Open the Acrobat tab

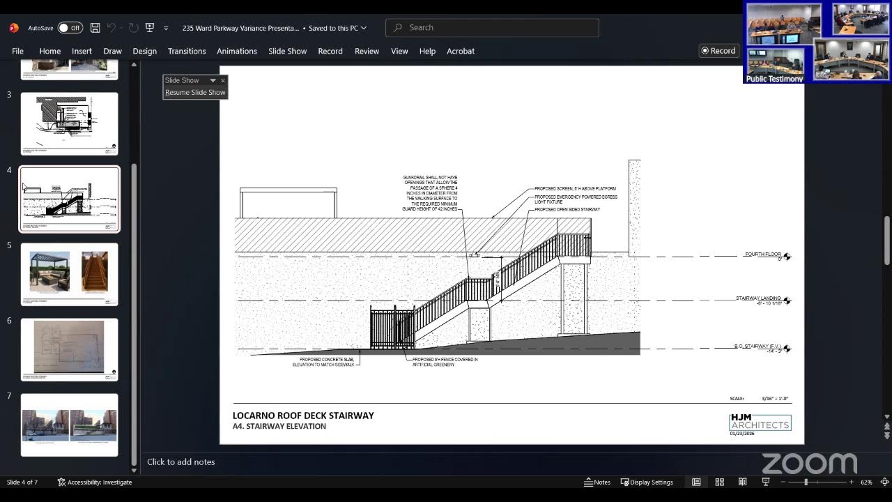click(461, 51)
